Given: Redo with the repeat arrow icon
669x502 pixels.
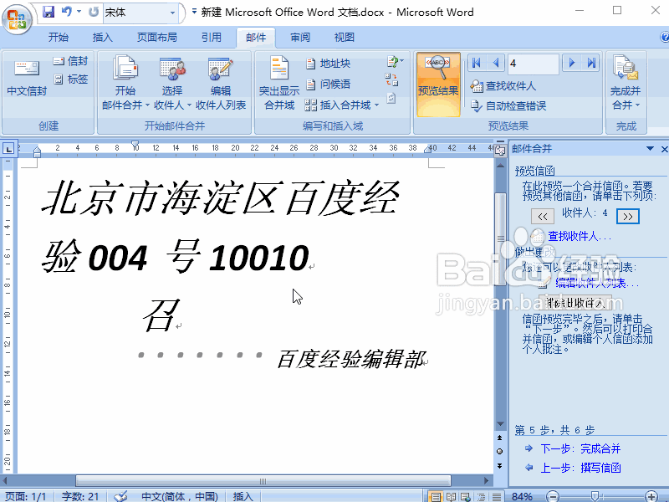Looking at the screenshot, I should [x=94, y=12].
